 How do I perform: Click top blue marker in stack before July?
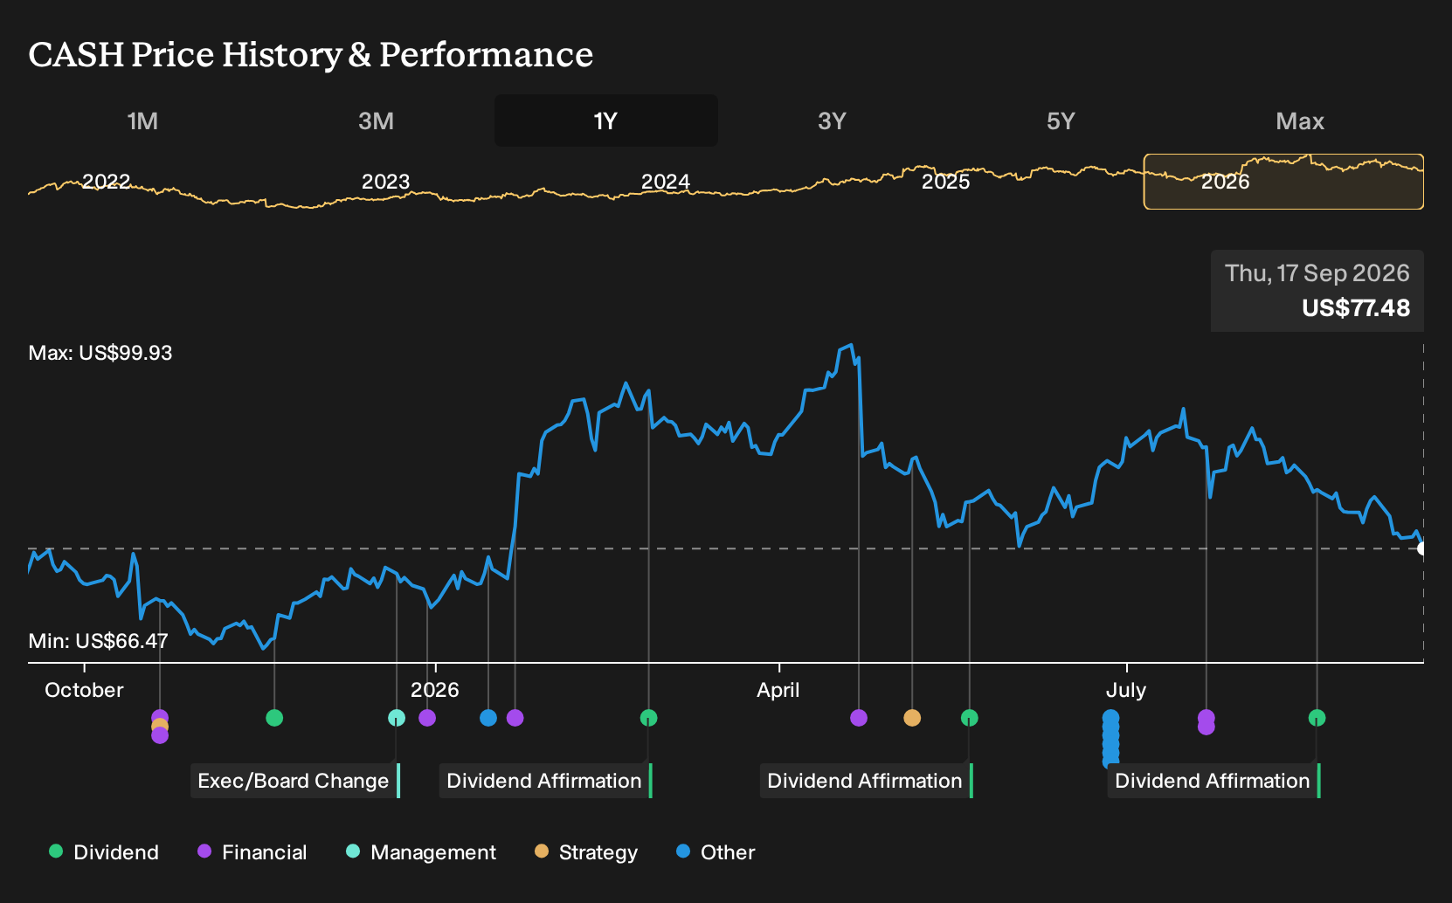pyautogui.click(x=1110, y=718)
